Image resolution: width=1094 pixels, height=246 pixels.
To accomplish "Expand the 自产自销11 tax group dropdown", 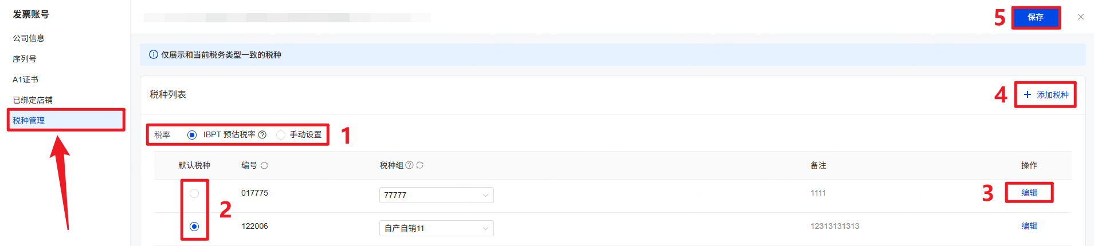I will pyautogui.click(x=436, y=228).
